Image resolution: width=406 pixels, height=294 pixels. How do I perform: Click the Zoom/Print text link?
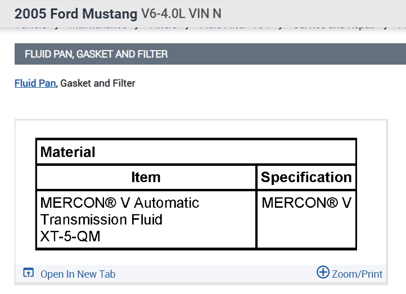click(x=357, y=274)
